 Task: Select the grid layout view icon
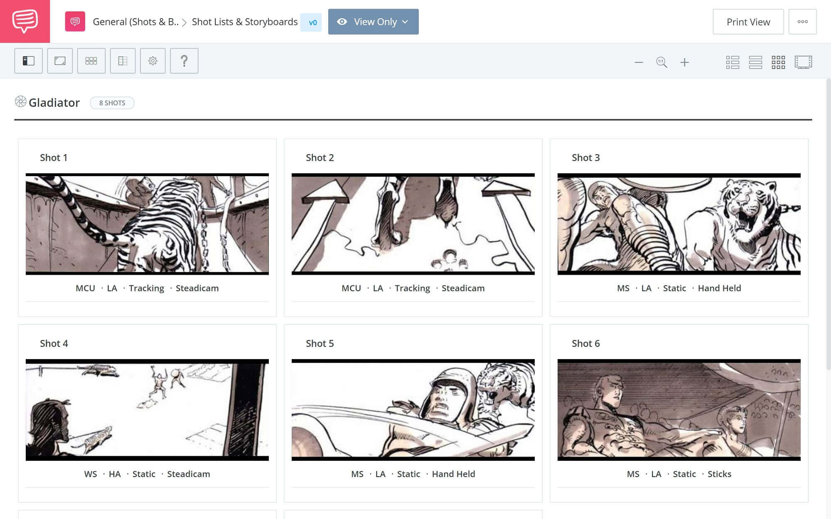779,61
